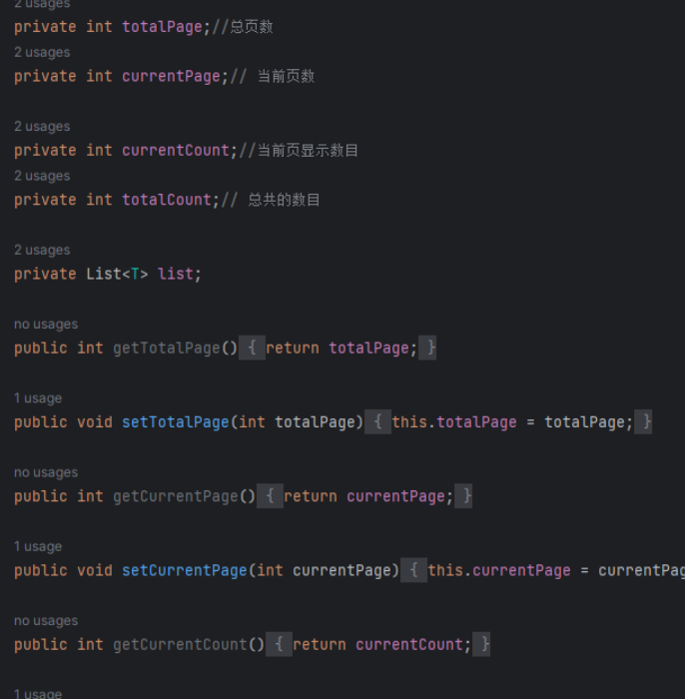Click "no usages" hint above getCurrentCount
This screenshot has width=685, height=699.
click(x=45, y=621)
